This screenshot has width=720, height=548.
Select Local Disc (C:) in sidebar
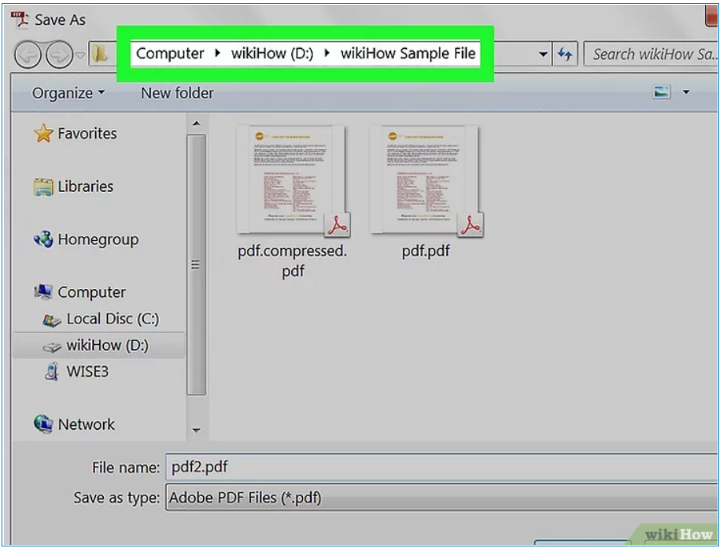113,319
